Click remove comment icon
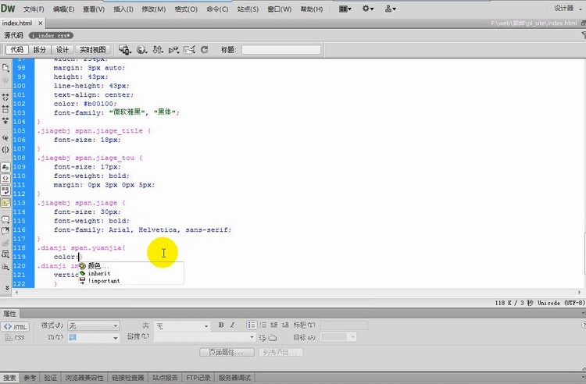Image resolution: width=586 pixels, height=384 pixels. coord(5,230)
